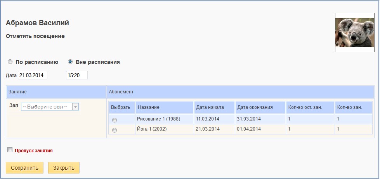
Task: Click start date 11.03.2014 cell
Action: (x=214, y=119)
